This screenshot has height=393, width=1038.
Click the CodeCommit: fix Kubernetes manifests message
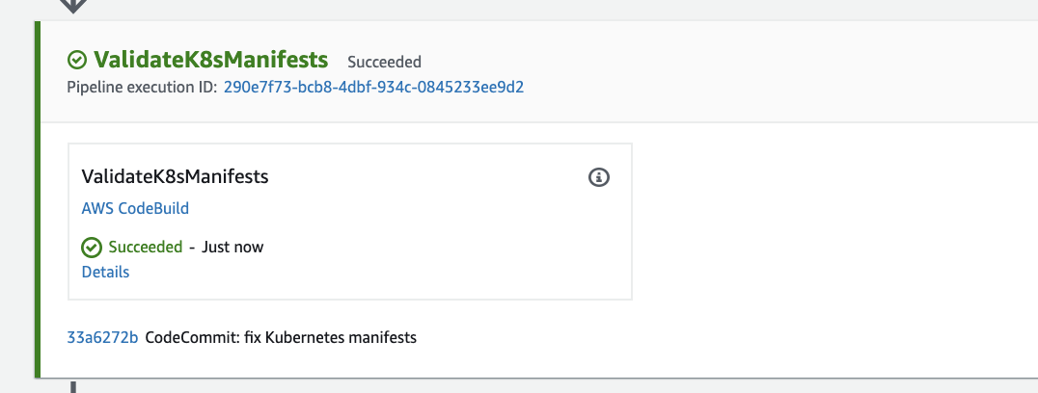(281, 337)
